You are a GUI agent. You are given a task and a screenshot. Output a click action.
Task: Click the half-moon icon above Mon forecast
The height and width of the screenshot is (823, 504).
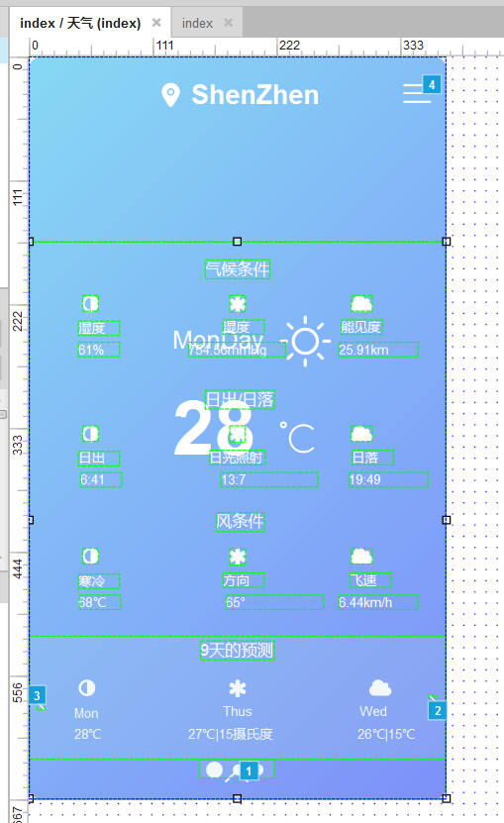[x=86, y=687]
